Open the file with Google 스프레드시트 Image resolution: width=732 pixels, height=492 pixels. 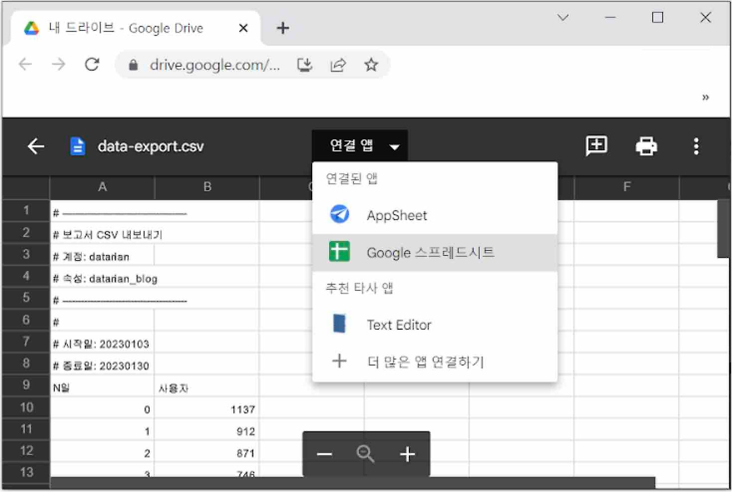pyautogui.click(x=435, y=253)
